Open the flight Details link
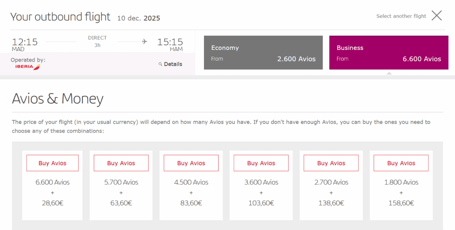Image resolution: width=455 pixels, height=230 pixels. click(173, 64)
